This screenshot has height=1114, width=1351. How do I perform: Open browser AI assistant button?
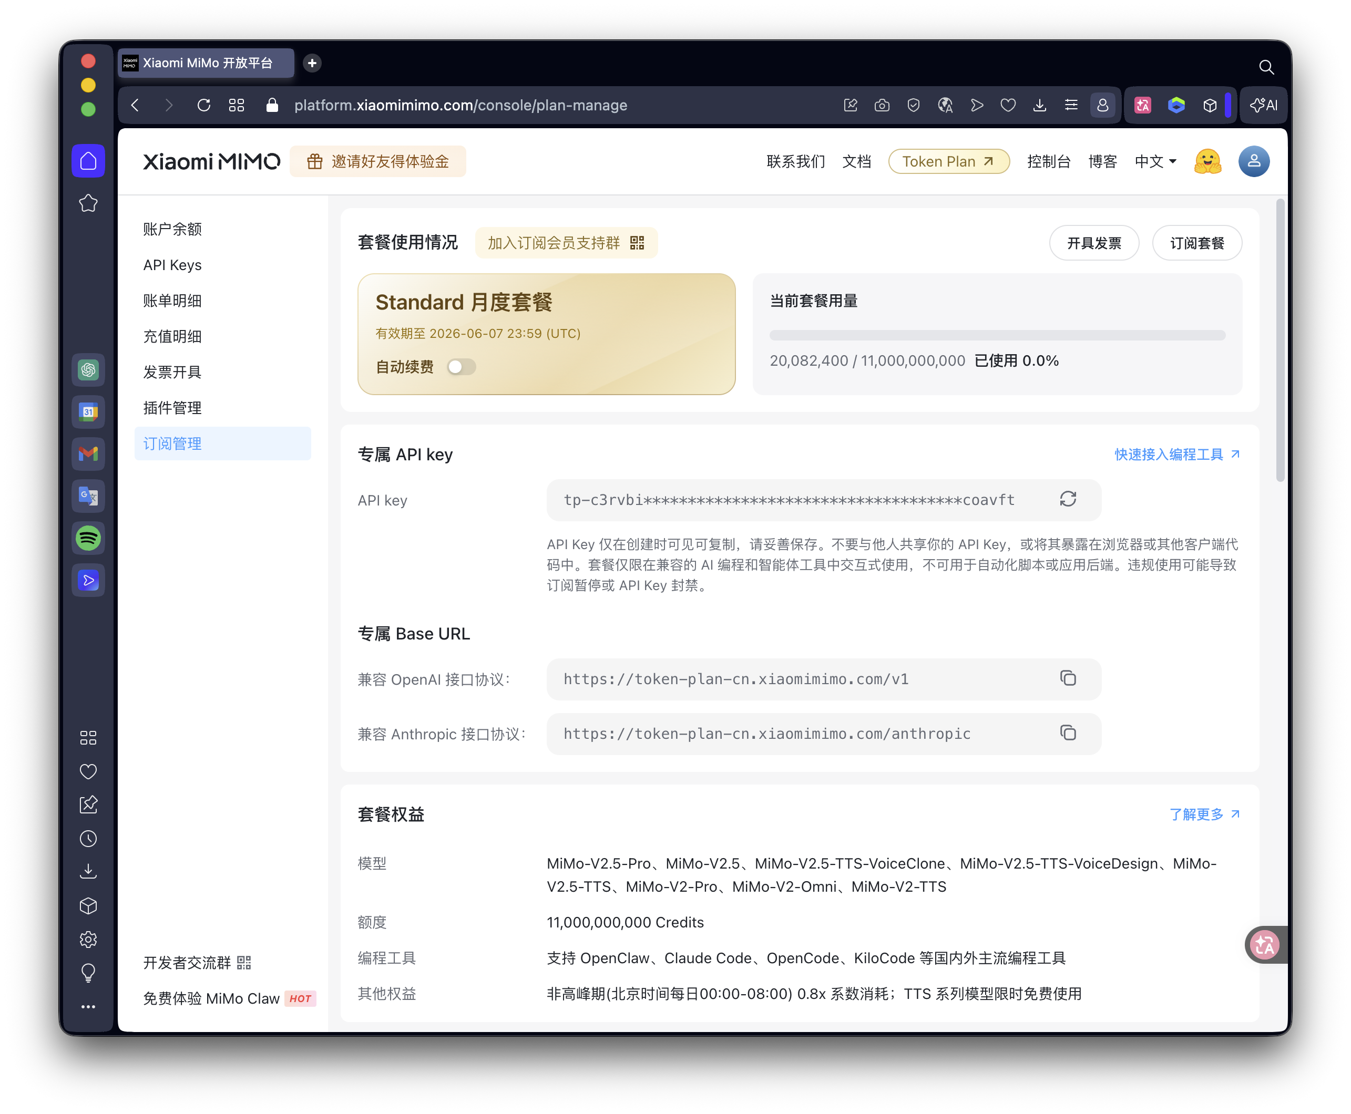1263,105
